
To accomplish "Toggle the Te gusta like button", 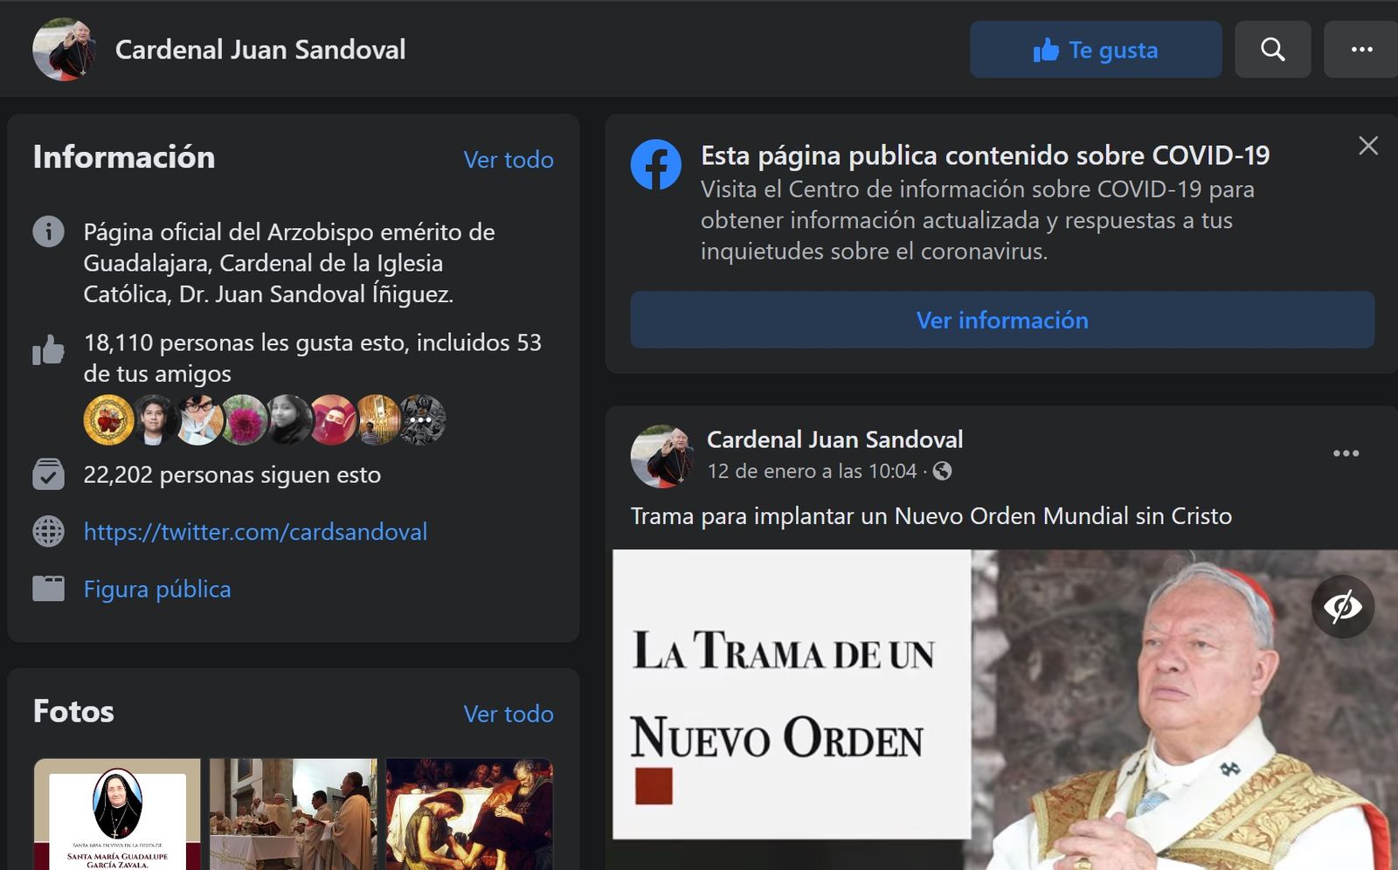I will click(1095, 50).
